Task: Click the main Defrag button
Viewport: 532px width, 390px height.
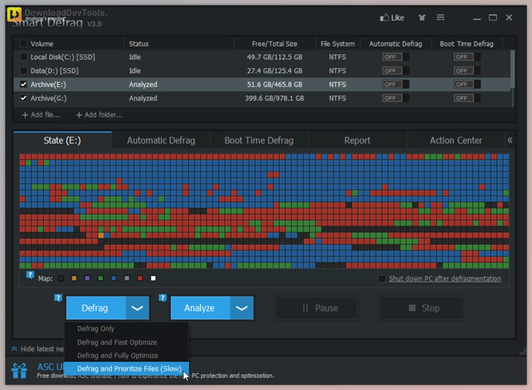Action: pyautogui.click(x=96, y=308)
